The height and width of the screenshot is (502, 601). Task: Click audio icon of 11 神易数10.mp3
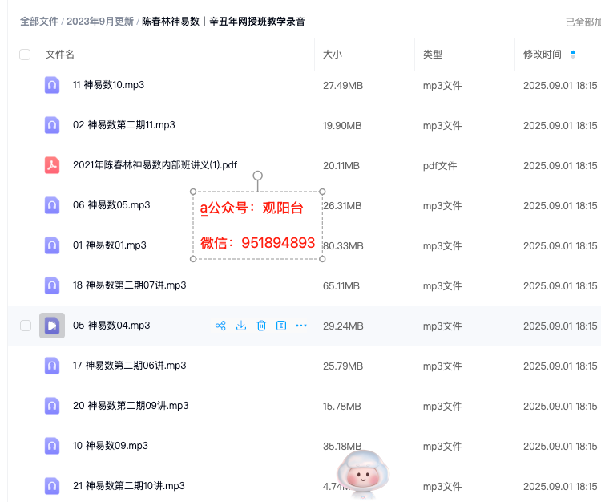pos(52,85)
